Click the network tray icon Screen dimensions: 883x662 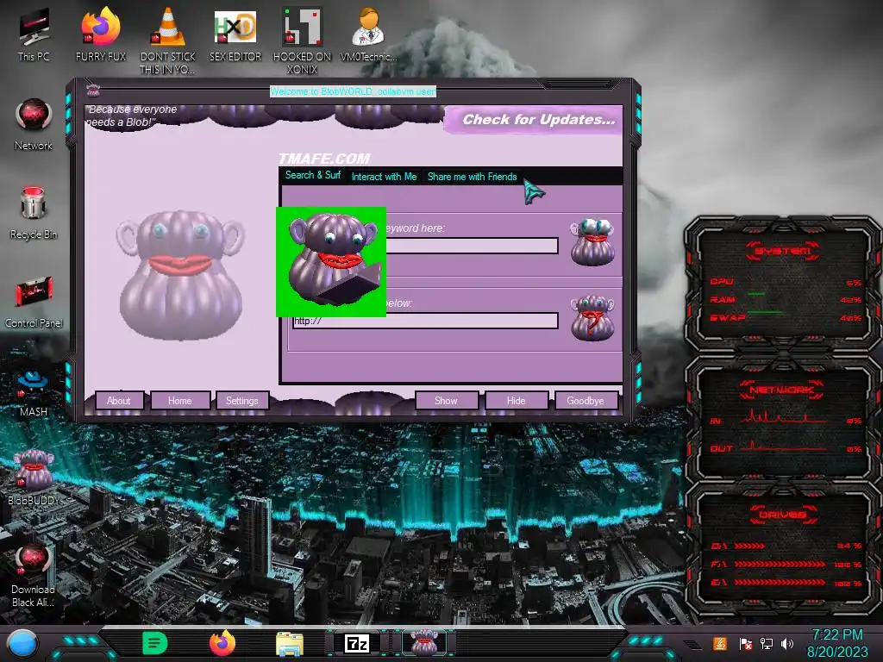point(767,643)
